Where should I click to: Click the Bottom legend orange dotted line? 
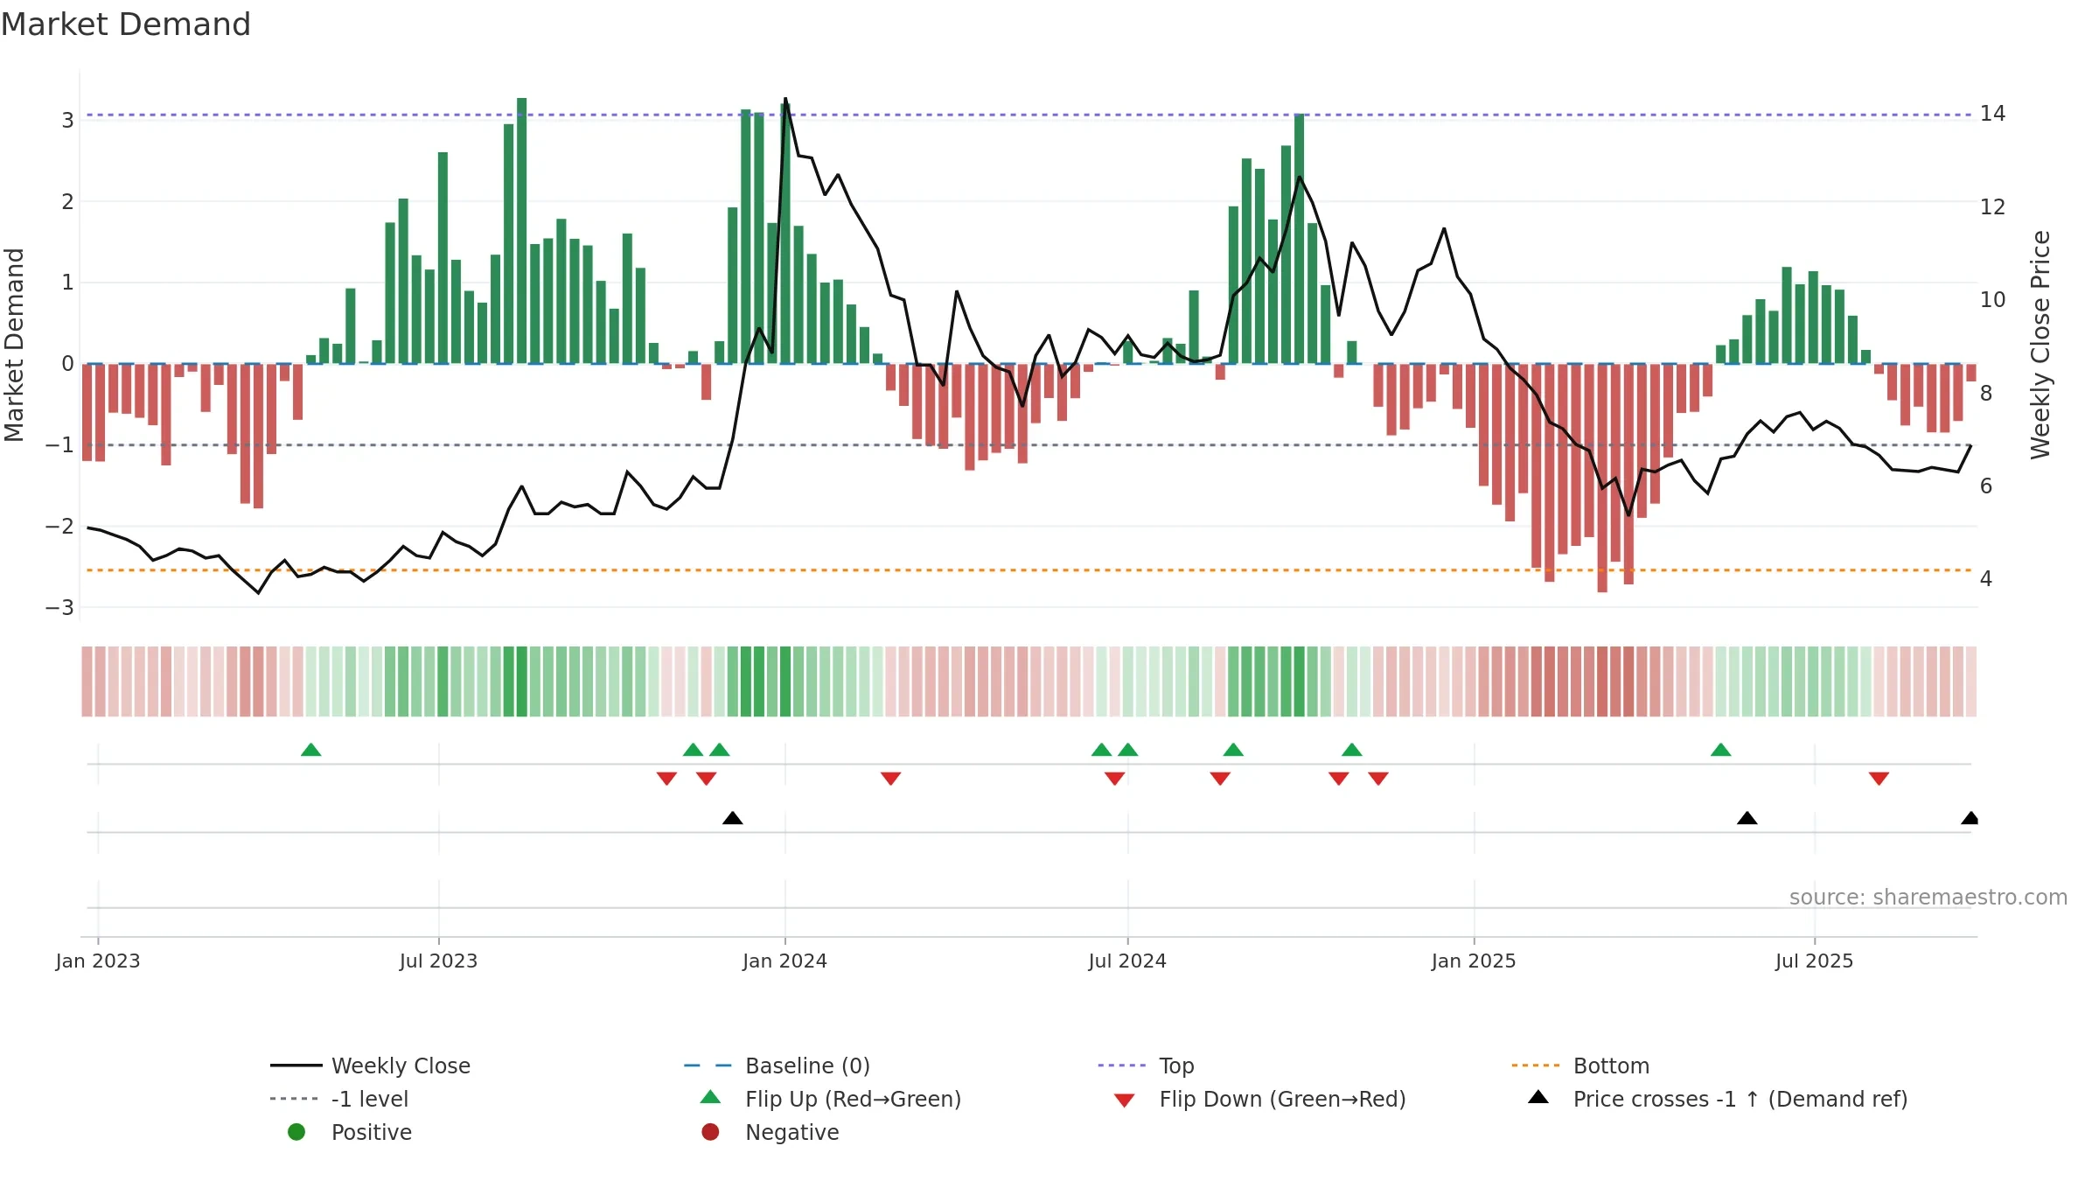(x=1536, y=1066)
